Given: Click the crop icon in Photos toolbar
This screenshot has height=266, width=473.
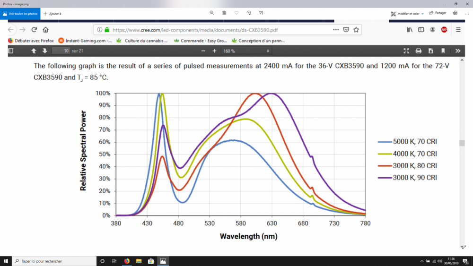Looking at the screenshot, I should tap(261, 13).
